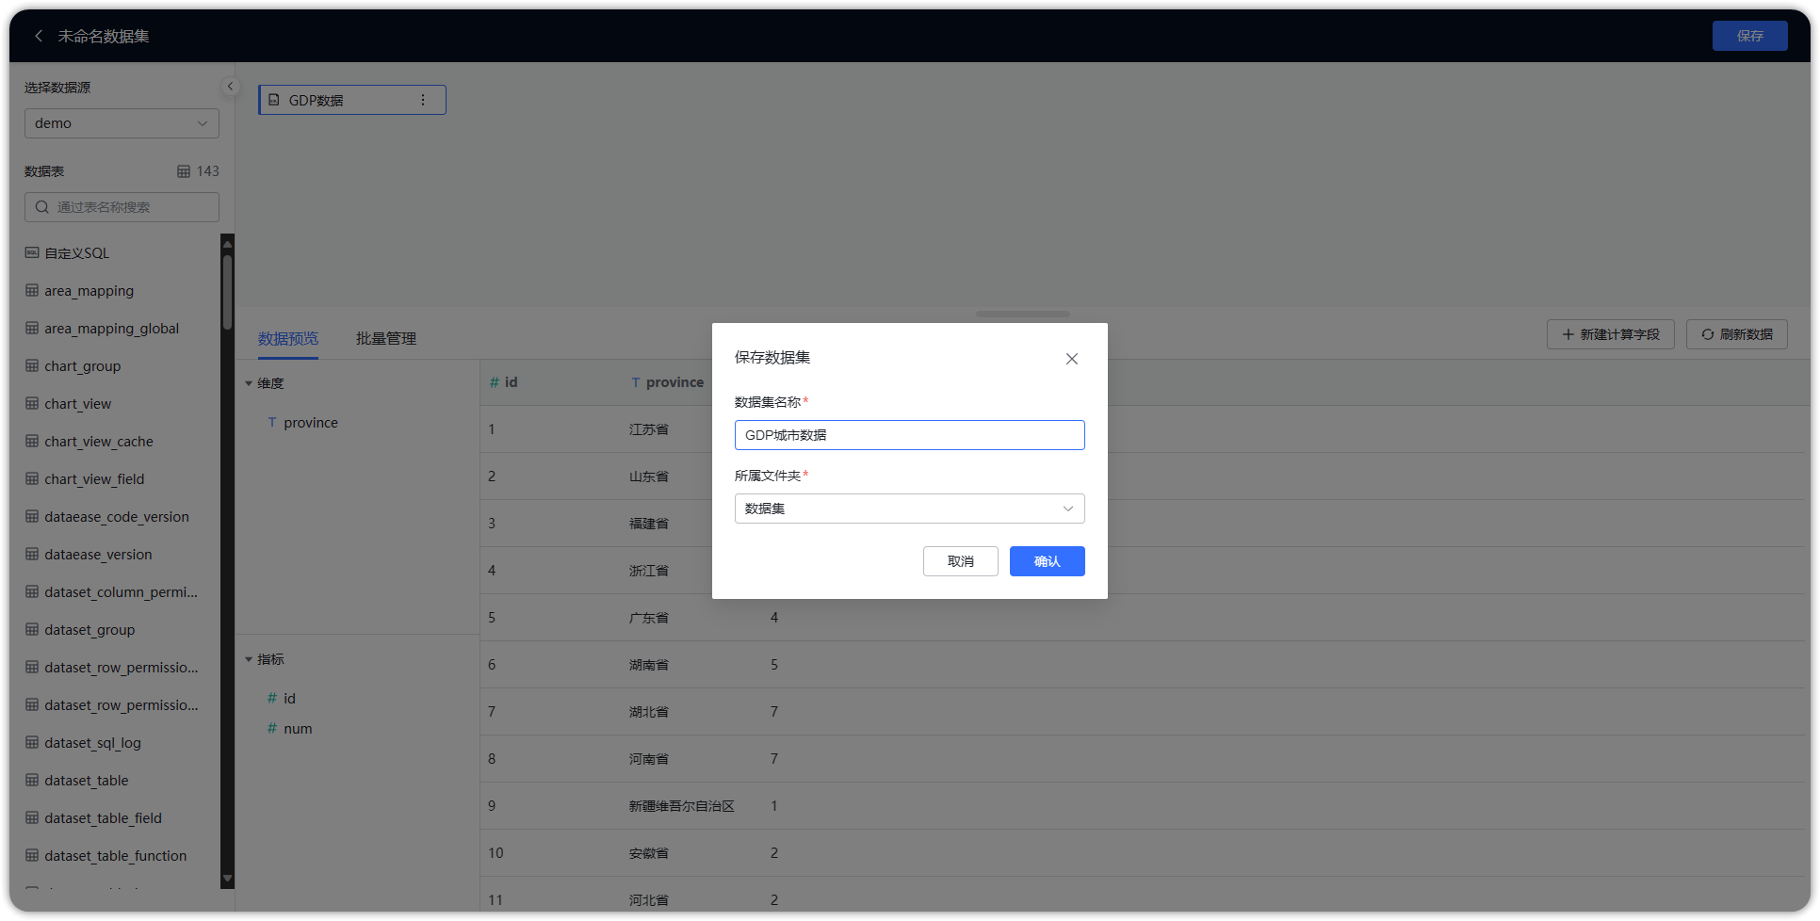Open the demo data source dropdown
This screenshot has height=921, width=1820.
[x=122, y=123]
